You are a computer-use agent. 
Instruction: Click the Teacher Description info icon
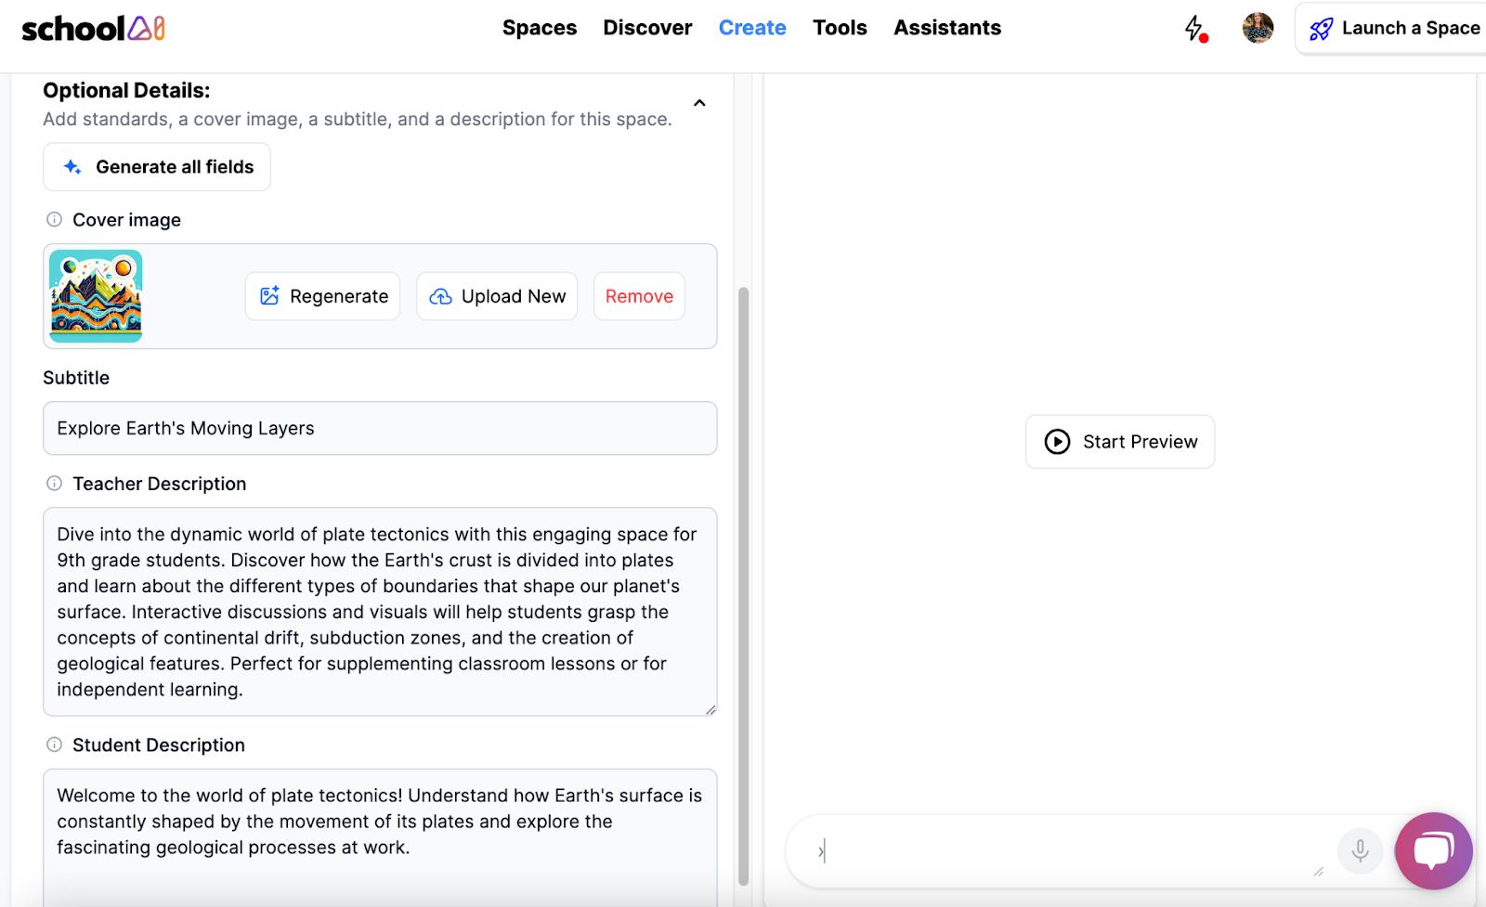[54, 484]
